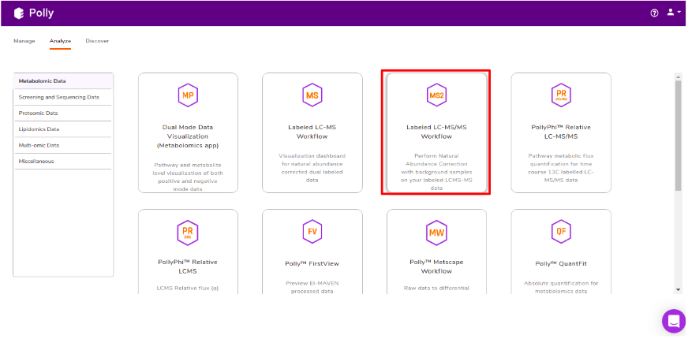Click the PR icon of PollyPhi Relative LC-MS/MS
Screen dimensions: 688x339
(561, 95)
